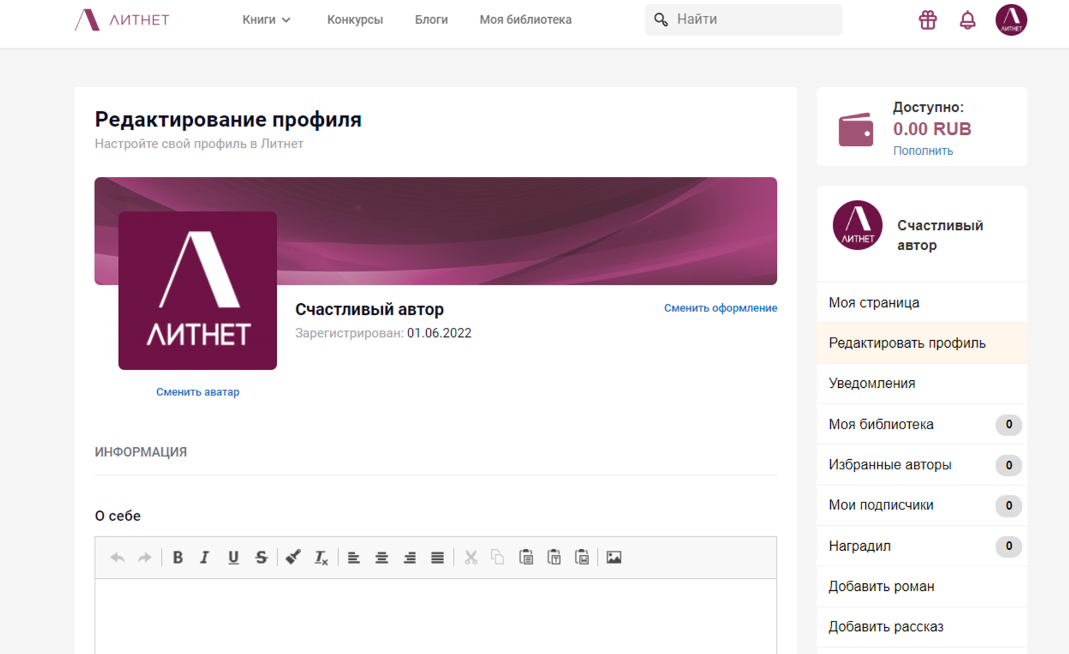Screen dimensions: 1069x654
Task: Click Добавить роман
Action: pyautogui.click(x=921, y=586)
